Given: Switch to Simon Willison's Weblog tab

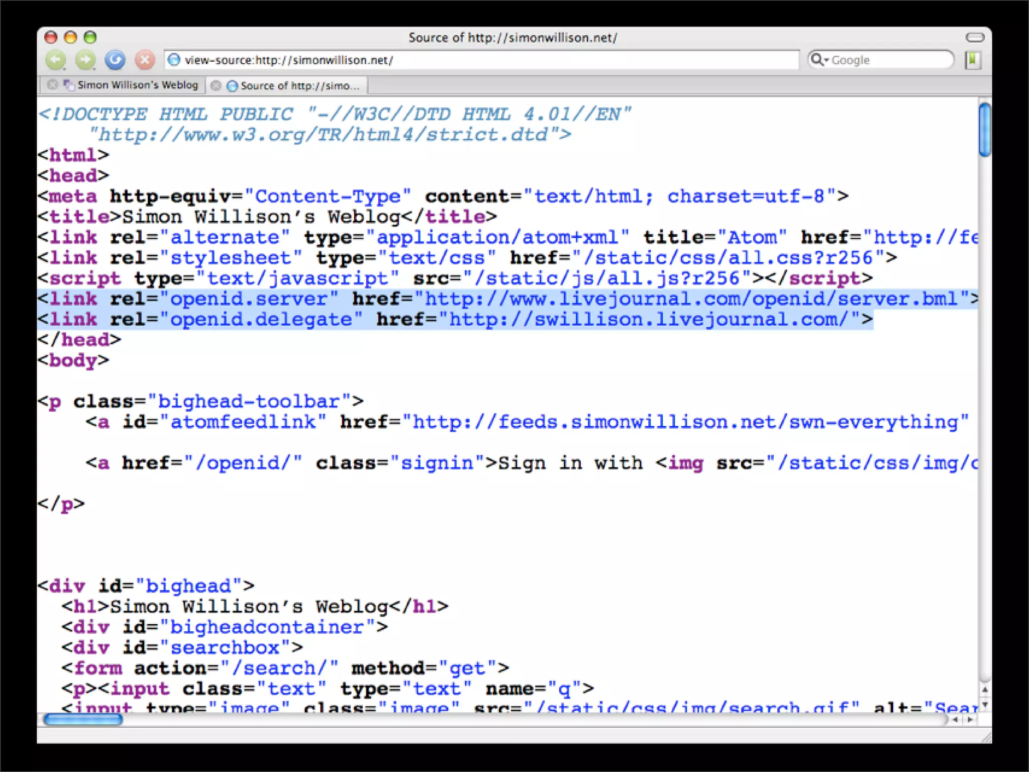Looking at the screenshot, I should [x=137, y=85].
